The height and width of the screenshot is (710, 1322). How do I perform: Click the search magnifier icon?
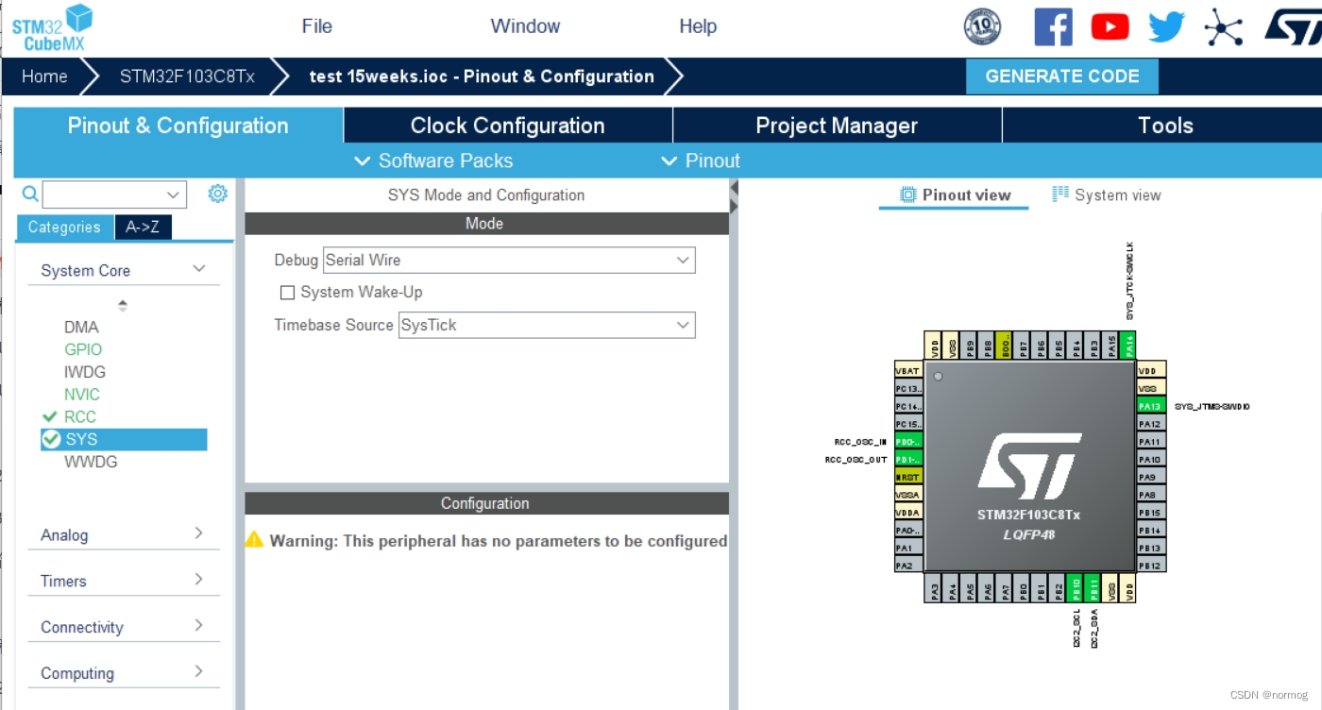click(x=30, y=194)
